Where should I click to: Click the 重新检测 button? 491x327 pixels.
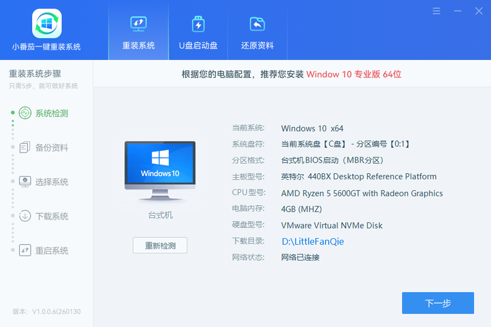point(160,245)
